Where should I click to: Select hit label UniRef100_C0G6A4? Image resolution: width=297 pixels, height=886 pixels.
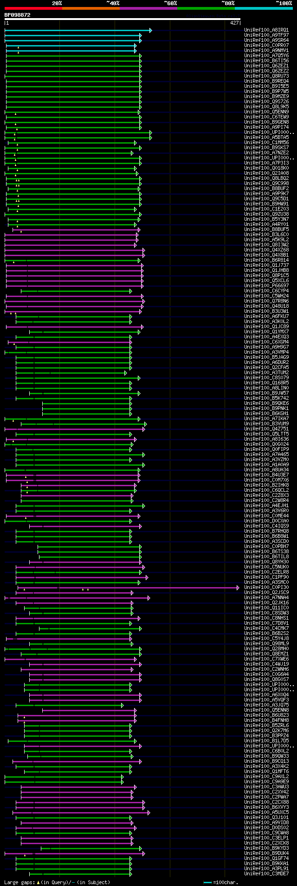coord(266,674)
